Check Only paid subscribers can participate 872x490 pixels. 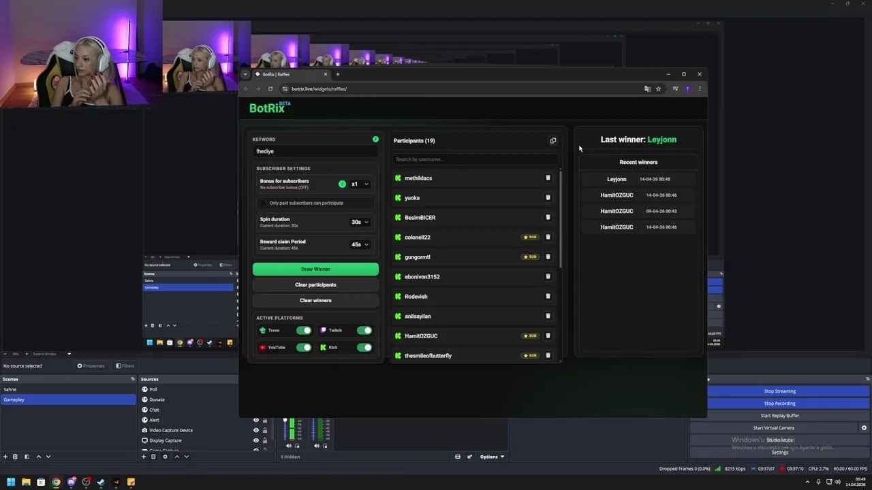coord(263,203)
